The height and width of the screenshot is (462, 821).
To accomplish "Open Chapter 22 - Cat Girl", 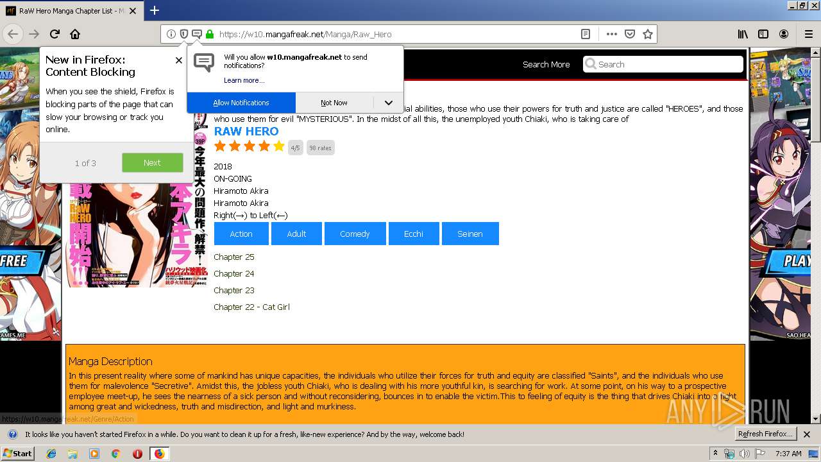I will tap(251, 307).
